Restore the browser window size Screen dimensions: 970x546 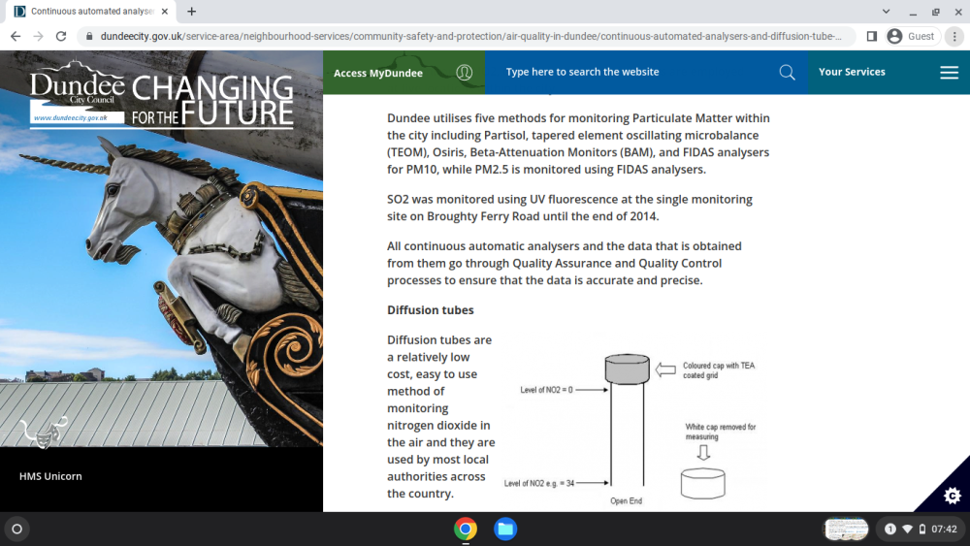[935, 12]
